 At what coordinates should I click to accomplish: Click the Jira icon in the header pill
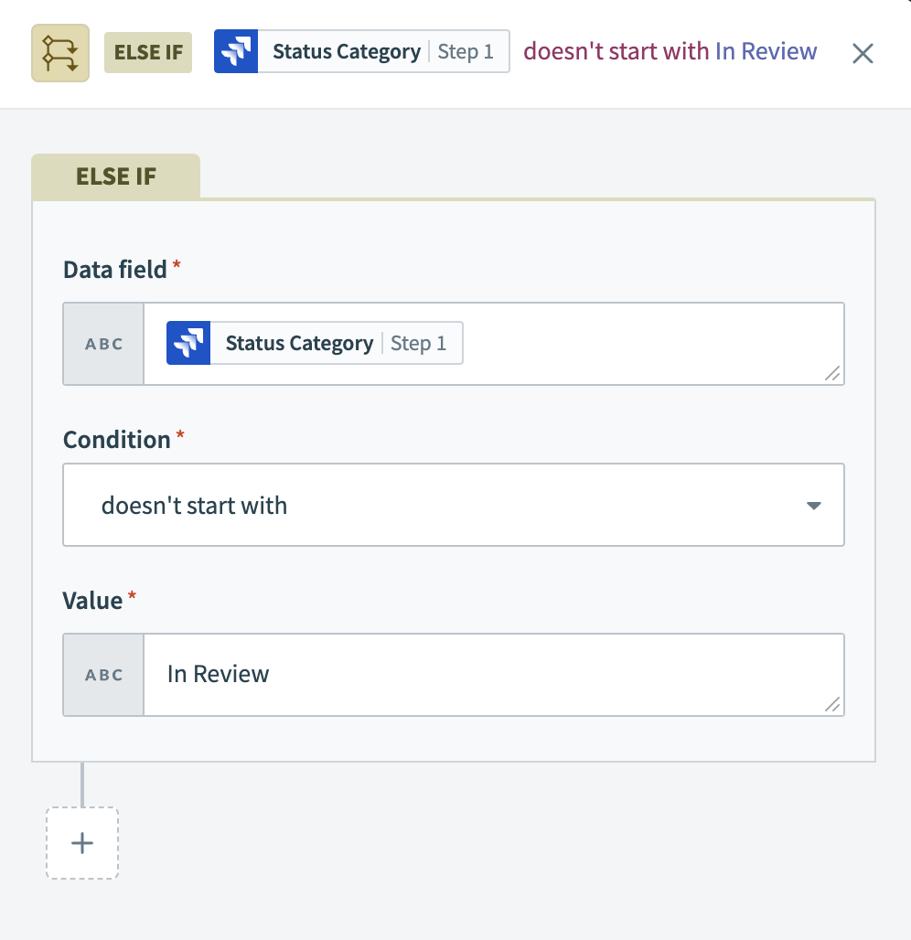[236, 52]
